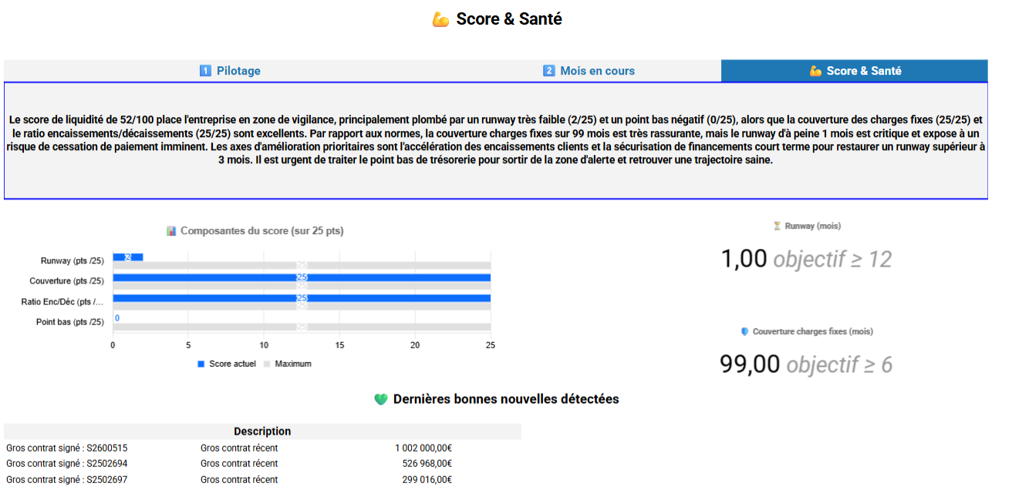Image resolution: width=1012 pixels, height=500 pixels.
Task: Click Gros contrat récent in S2600515 row
Action: point(239,448)
